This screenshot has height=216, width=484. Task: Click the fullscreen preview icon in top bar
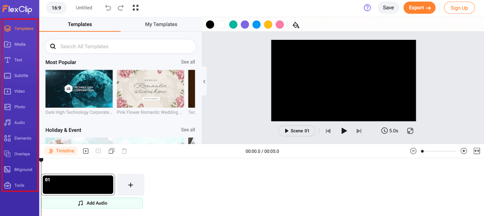tap(136, 8)
